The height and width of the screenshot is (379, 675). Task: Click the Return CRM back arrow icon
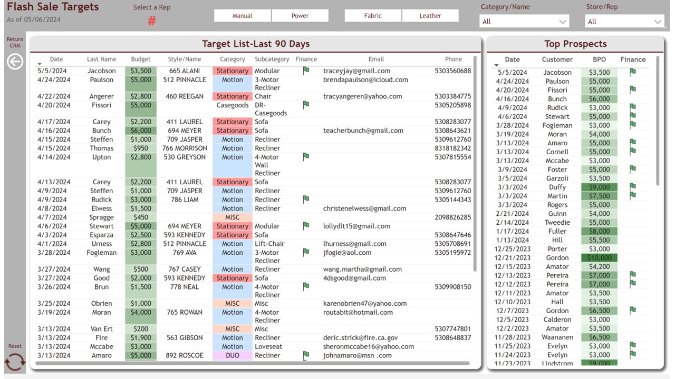pyautogui.click(x=15, y=62)
